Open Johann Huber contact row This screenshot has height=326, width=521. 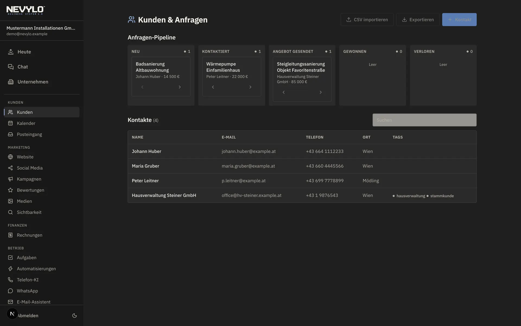coord(302,151)
